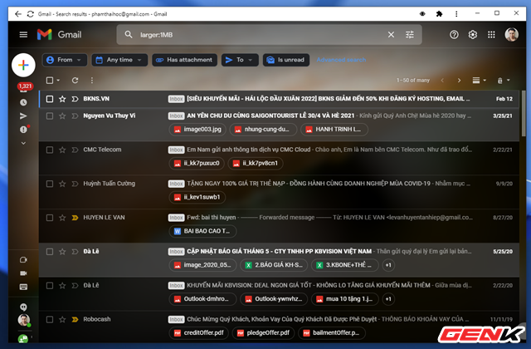Open the Support help icon
This screenshot has height=349, width=531.
click(x=454, y=35)
